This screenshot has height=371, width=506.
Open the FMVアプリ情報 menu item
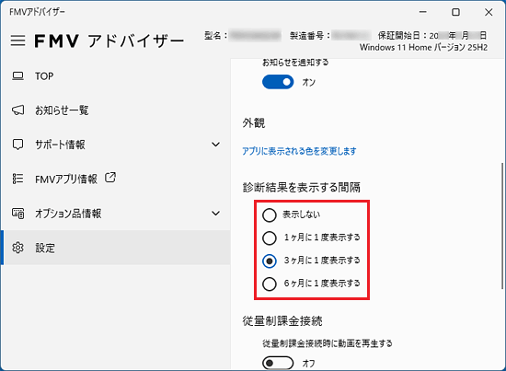(115, 179)
